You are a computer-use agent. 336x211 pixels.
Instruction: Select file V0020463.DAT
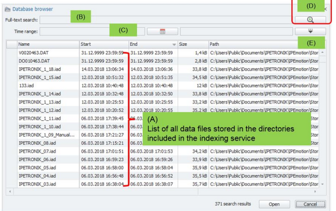pos(34,53)
